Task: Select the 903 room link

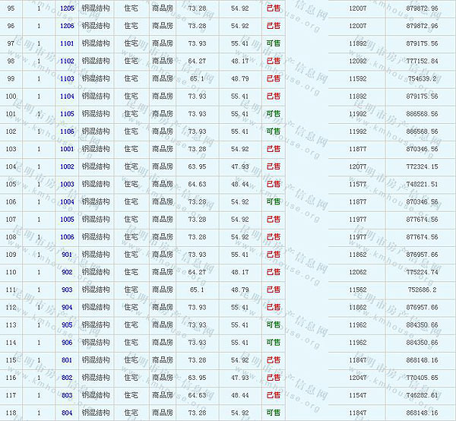Action: pos(67,290)
